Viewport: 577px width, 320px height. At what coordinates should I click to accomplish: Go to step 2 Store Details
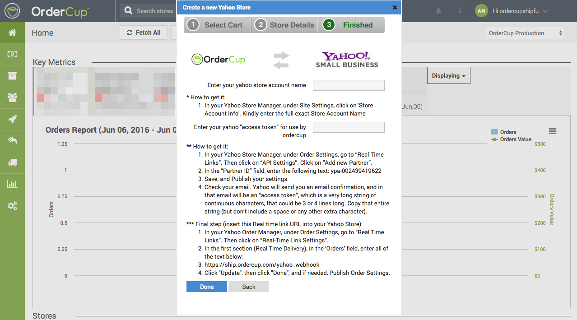284,25
